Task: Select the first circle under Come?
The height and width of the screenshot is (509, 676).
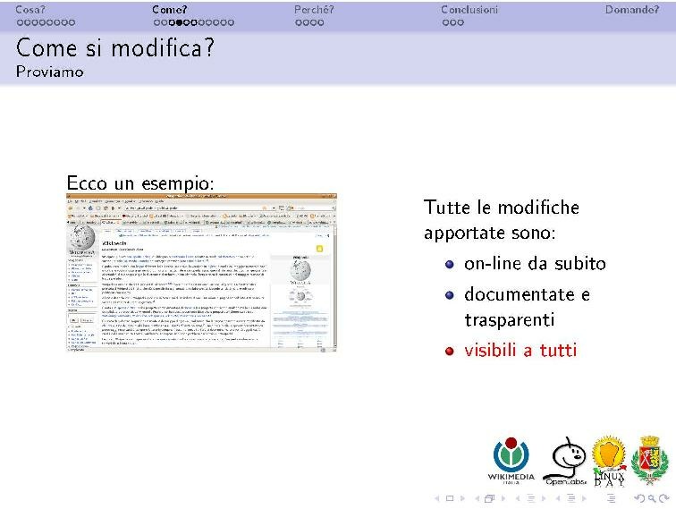Action: pyautogui.click(x=157, y=22)
